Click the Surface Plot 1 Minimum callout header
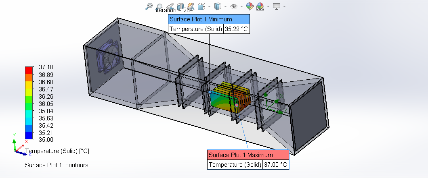The height and width of the screenshot is (178, 428). pos(209,19)
